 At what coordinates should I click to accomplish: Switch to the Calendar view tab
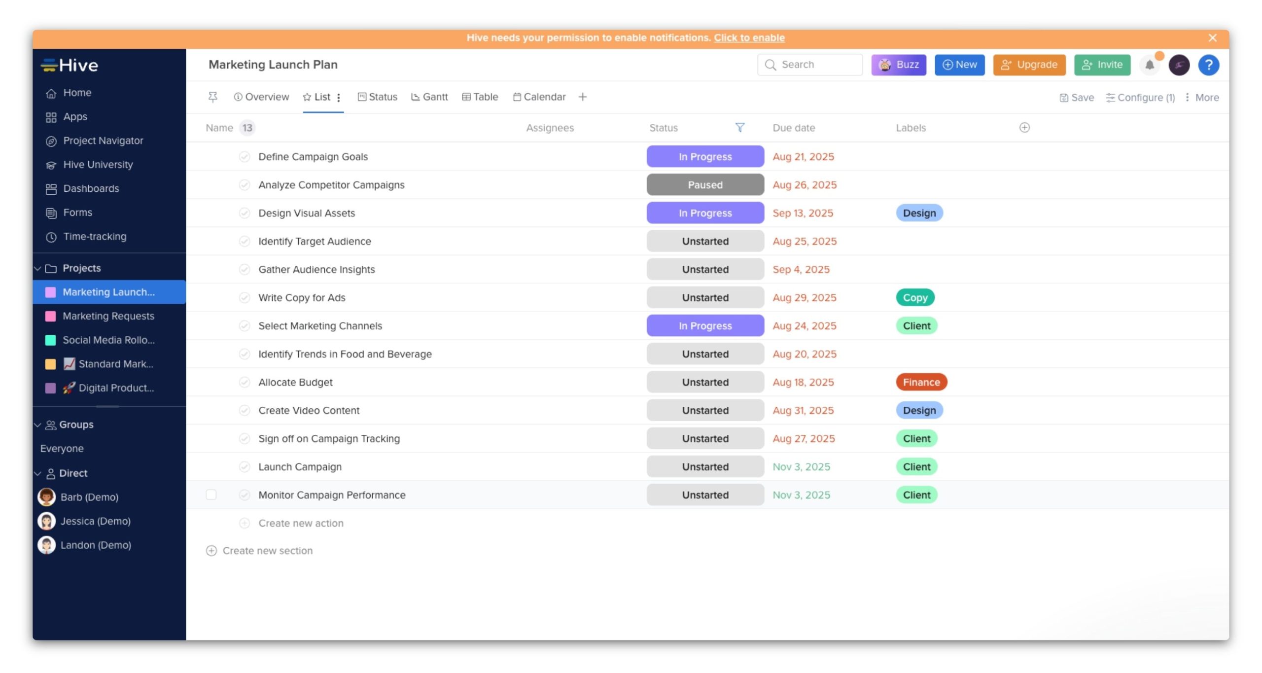pyautogui.click(x=539, y=97)
